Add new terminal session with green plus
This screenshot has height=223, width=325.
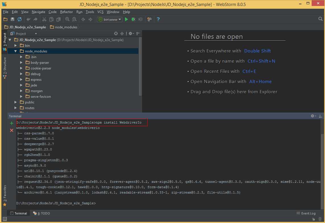tap(12, 123)
